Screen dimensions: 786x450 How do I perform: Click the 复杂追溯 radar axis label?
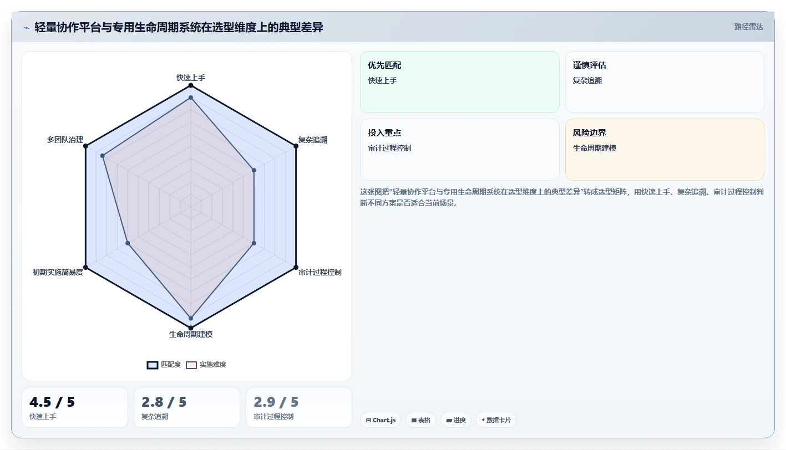click(x=313, y=140)
